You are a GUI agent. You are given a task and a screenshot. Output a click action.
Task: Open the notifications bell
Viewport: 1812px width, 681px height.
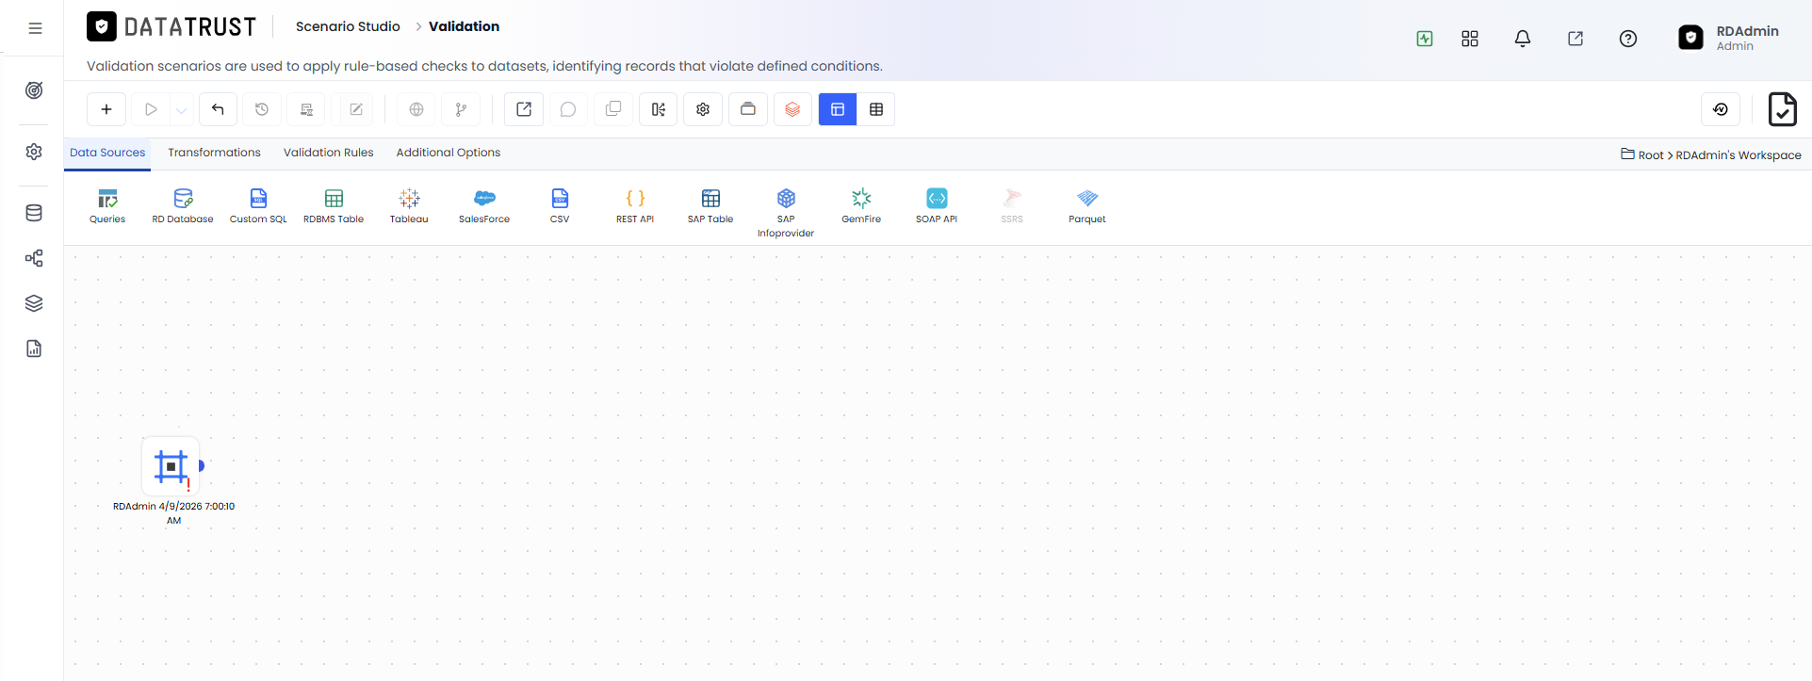click(x=1523, y=39)
